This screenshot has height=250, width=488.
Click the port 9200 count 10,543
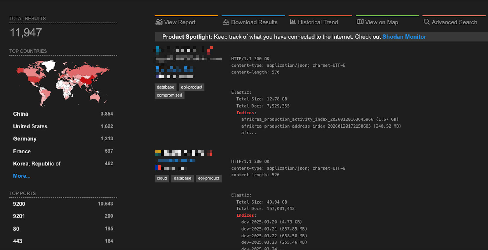106,204
